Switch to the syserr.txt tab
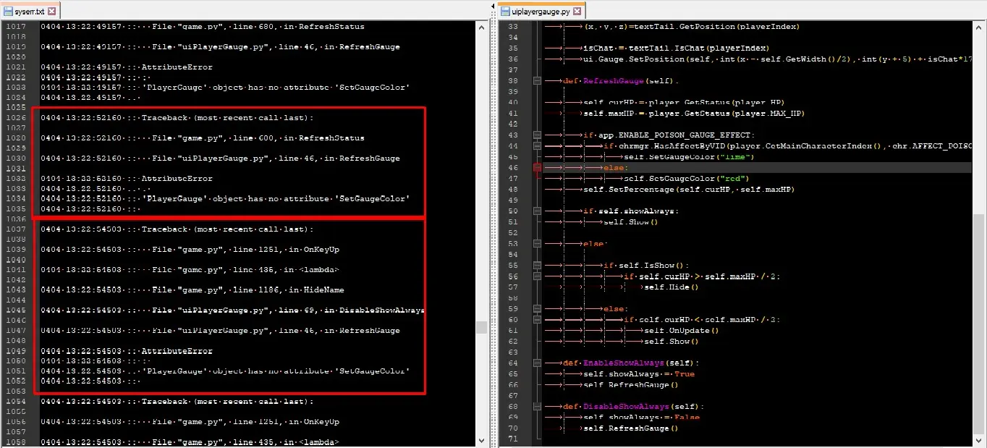The width and height of the screenshot is (987, 448). coord(29,11)
